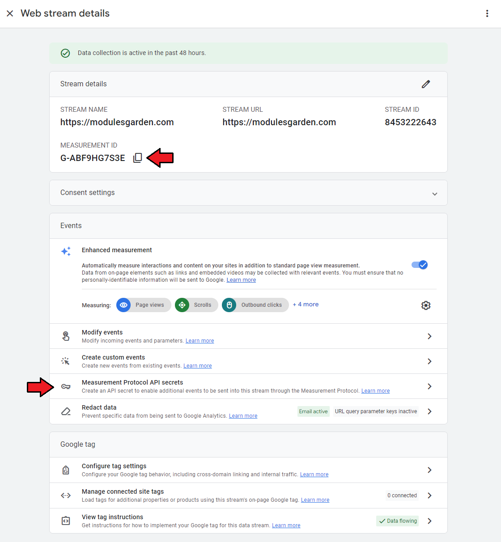Expand View tag instructions chevron
Image resolution: width=501 pixels, height=542 pixels.
429,521
